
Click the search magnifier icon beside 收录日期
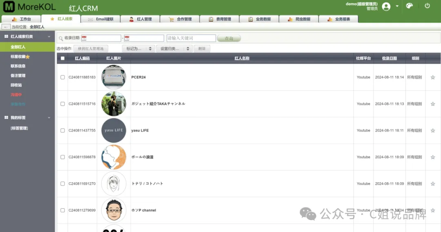click(x=61, y=38)
